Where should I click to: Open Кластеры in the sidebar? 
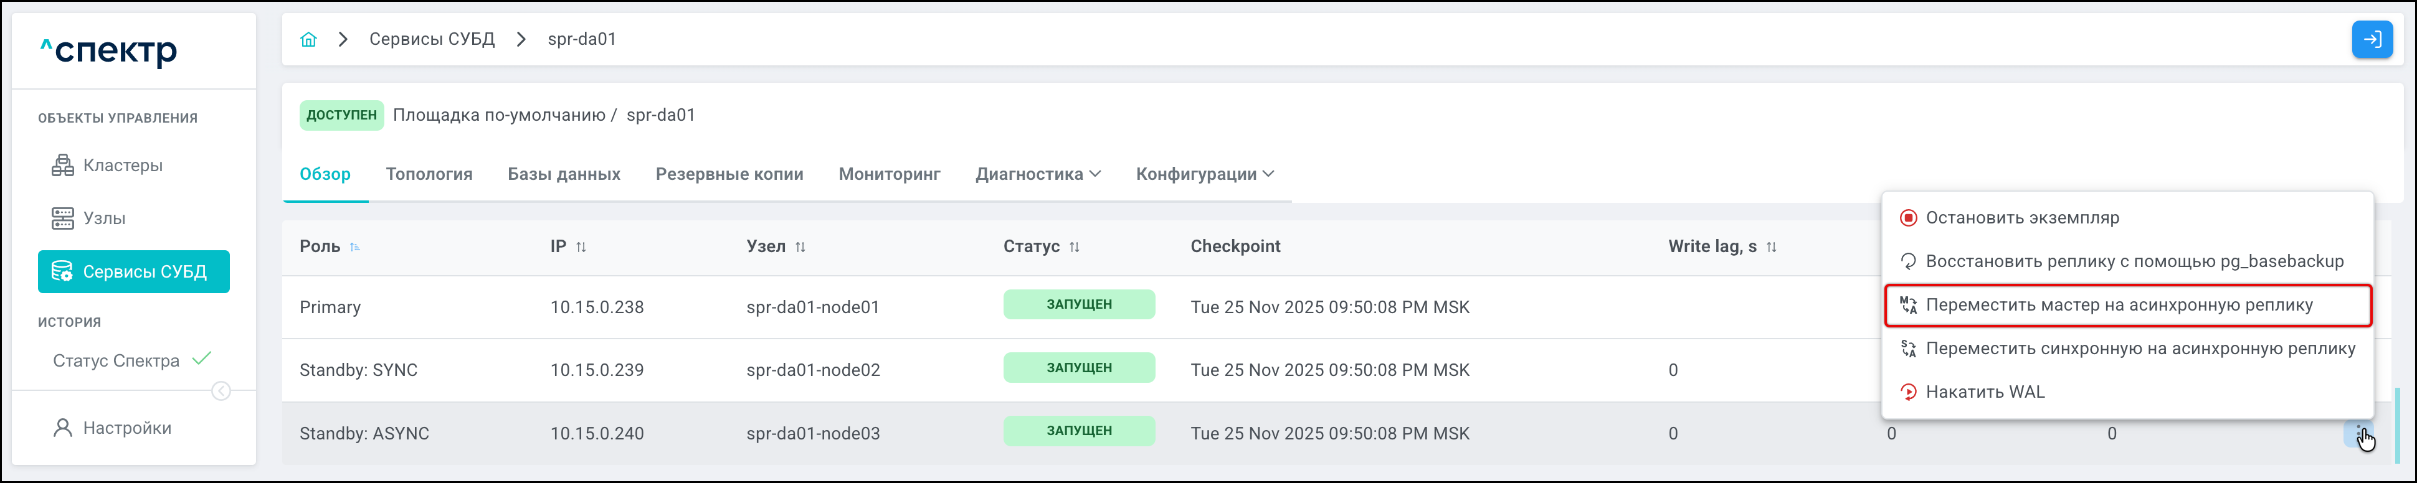(x=122, y=166)
